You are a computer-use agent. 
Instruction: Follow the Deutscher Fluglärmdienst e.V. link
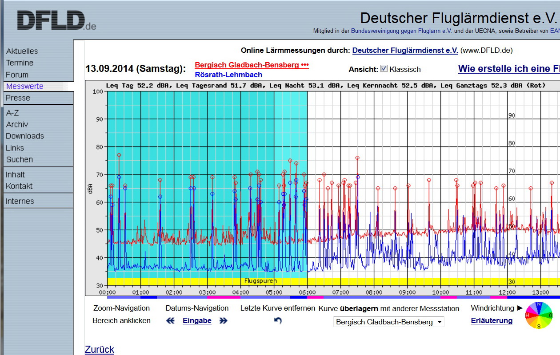[405, 51]
